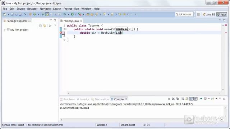Click the Open Type toolbar icon
Image resolution: width=230 pixels, height=129 pixels.
pyautogui.click(x=88, y=14)
